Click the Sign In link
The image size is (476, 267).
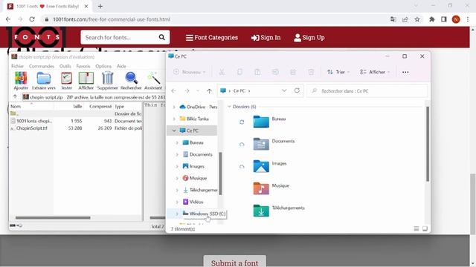coord(266,38)
